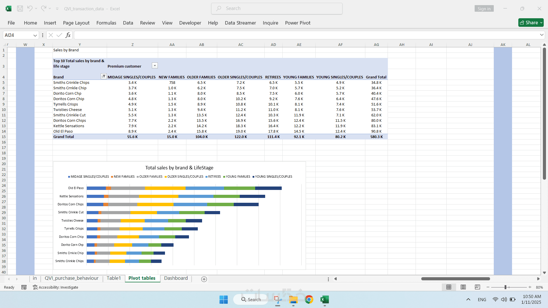Screen dimensions: 548x308
Task: Click the Share button
Action: tap(531, 23)
